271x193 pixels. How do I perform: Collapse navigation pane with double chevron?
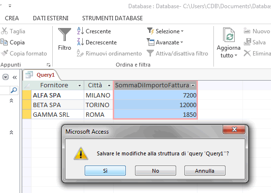15,77
